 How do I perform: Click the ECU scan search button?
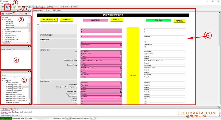tap(26, 14)
